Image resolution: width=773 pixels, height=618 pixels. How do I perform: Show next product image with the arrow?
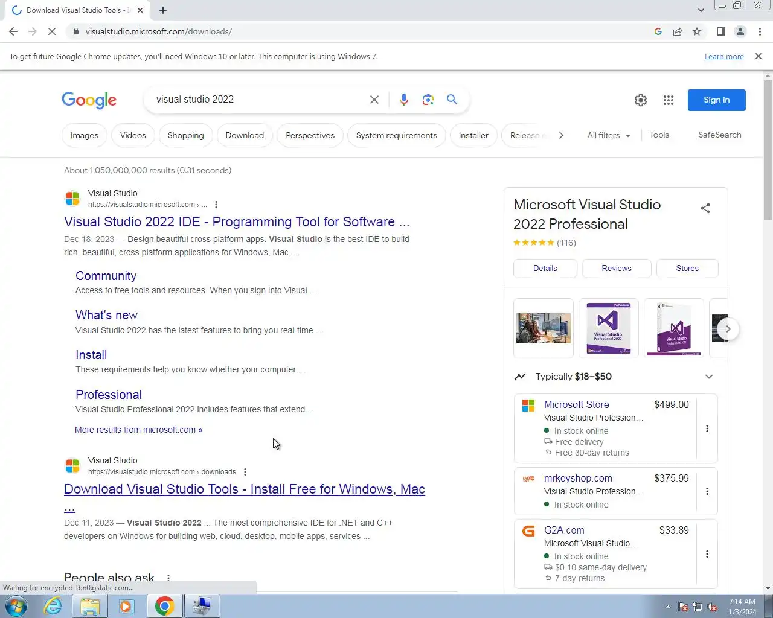(728, 329)
